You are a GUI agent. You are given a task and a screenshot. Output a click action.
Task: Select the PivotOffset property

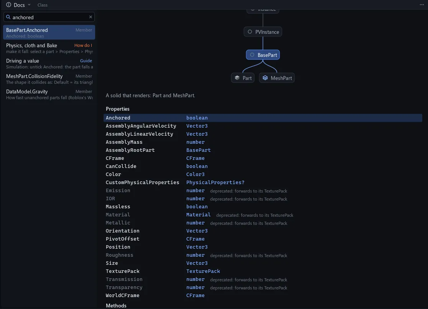click(x=123, y=239)
